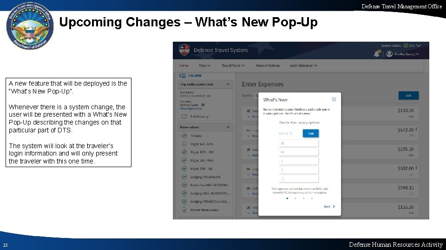Select the second pagination dot in pop-up
This screenshot has height=250, width=446.
[x=295, y=199]
